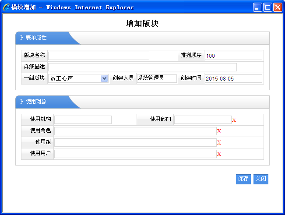Click the 使用对象 section header
Image resolution: width=285 pixels, height=215 pixels.
36,102
